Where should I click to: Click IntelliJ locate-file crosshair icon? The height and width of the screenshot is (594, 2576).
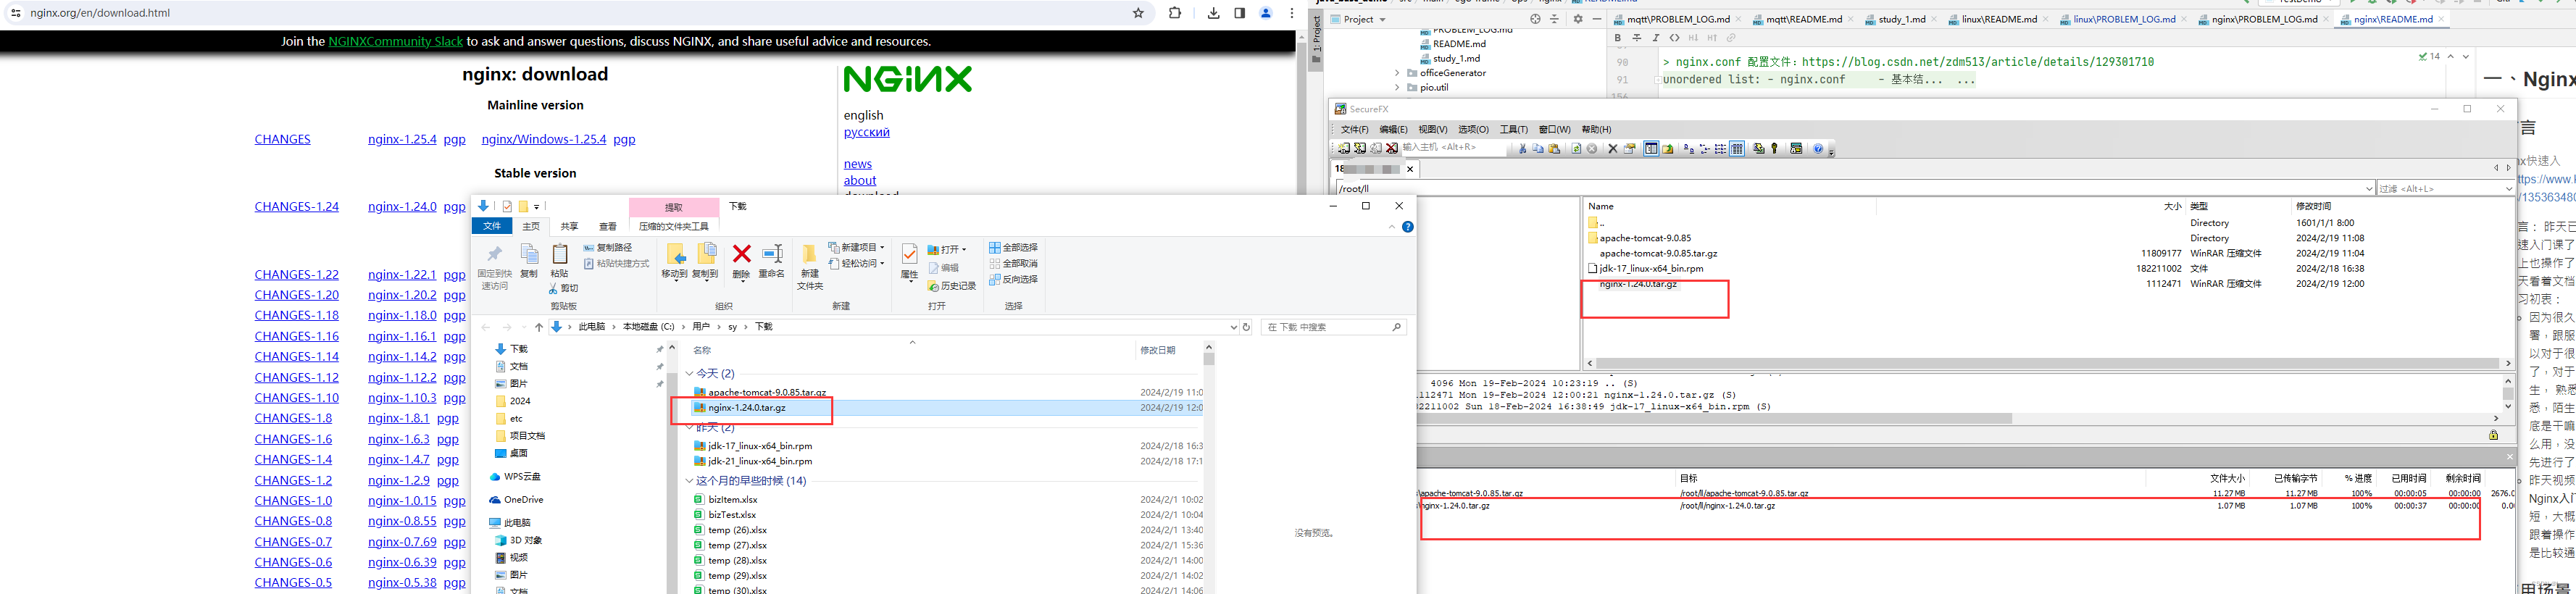pos(1535,19)
